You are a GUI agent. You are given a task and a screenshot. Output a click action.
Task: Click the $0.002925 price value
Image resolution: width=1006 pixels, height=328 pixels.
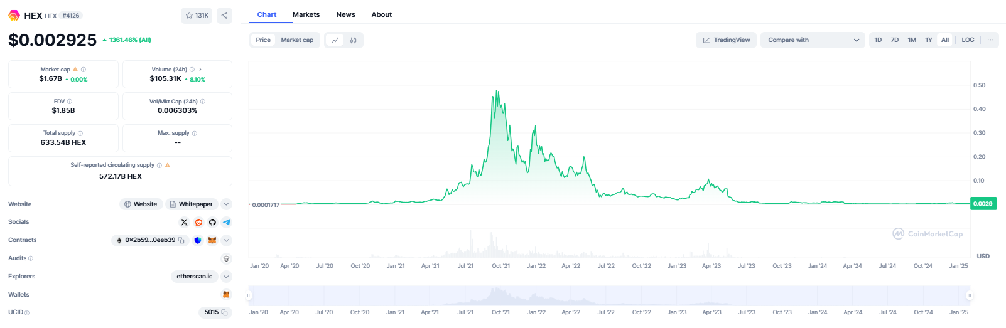[53, 40]
